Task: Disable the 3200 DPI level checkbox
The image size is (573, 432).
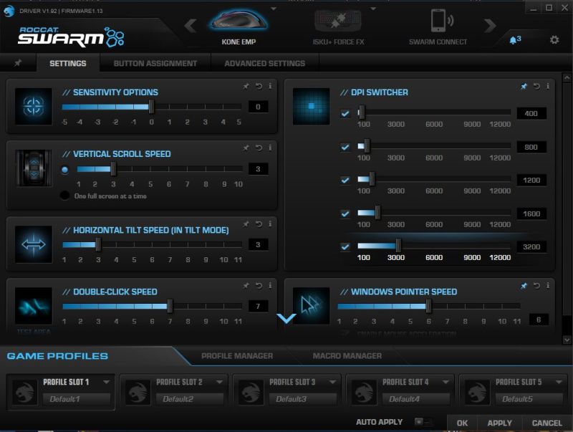Action: [x=345, y=246]
